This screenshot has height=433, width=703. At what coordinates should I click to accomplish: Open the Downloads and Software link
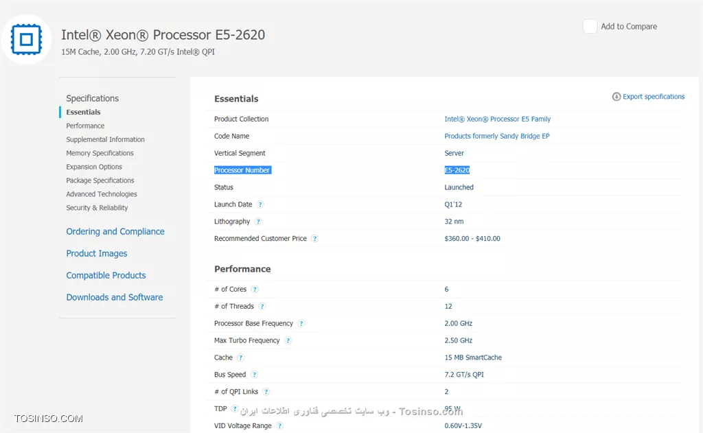click(115, 297)
